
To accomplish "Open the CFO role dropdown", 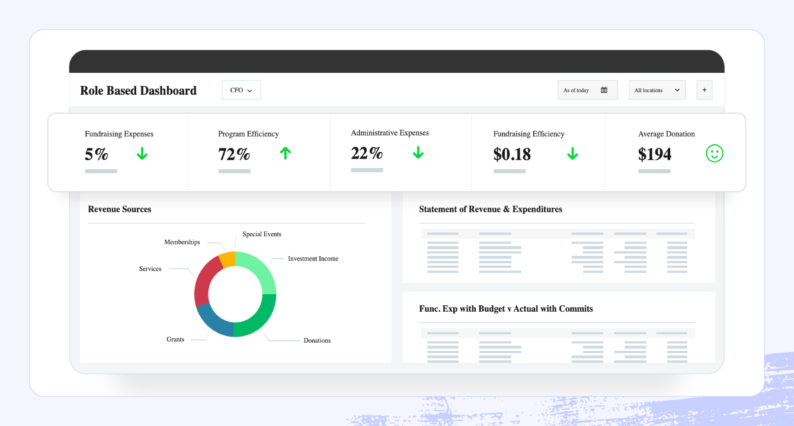I will (241, 90).
